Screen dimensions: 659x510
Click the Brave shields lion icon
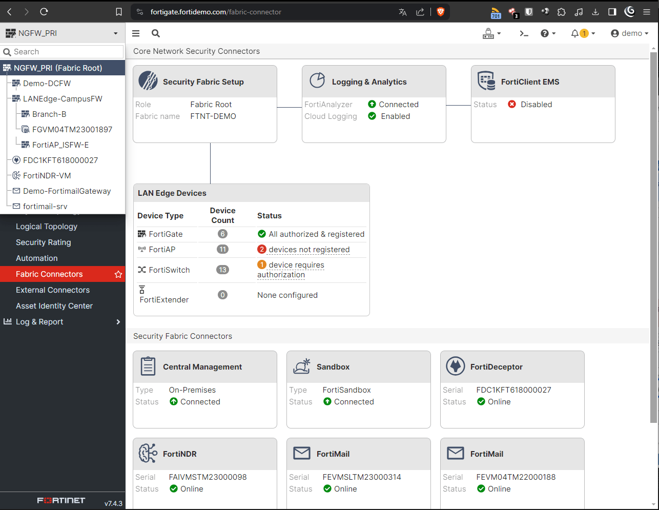click(x=441, y=11)
